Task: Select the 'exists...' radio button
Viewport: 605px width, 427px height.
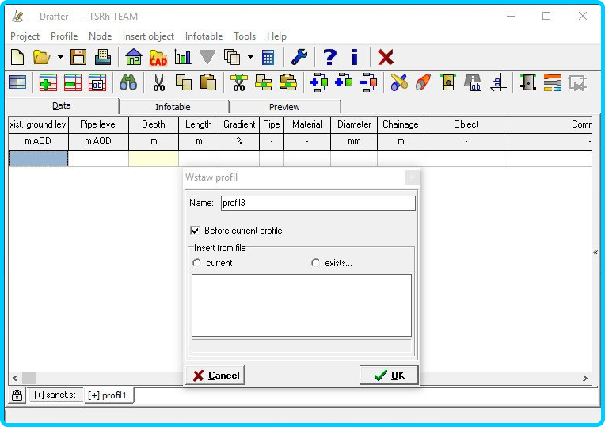Action: pos(315,263)
